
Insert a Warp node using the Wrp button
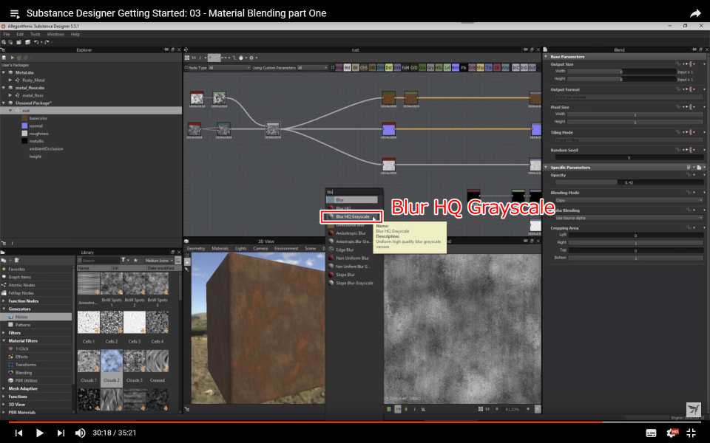(505, 67)
